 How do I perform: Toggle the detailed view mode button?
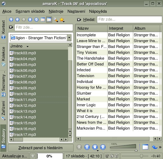pyautogui.click(x=49, y=20)
